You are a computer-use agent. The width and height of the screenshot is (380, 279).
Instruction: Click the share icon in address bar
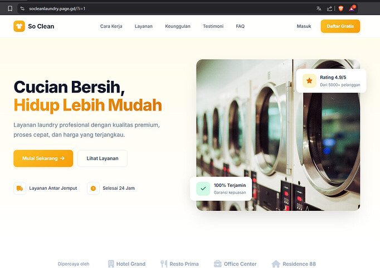pyautogui.click(x=329, y=9)
